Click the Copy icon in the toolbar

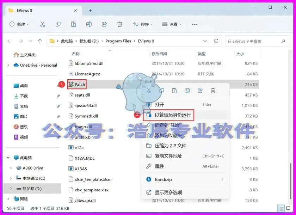click(58, 24)
